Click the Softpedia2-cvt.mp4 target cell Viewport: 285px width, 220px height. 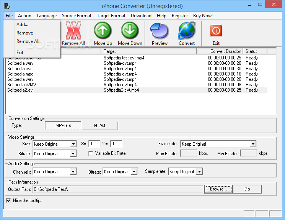coord(121,90)
